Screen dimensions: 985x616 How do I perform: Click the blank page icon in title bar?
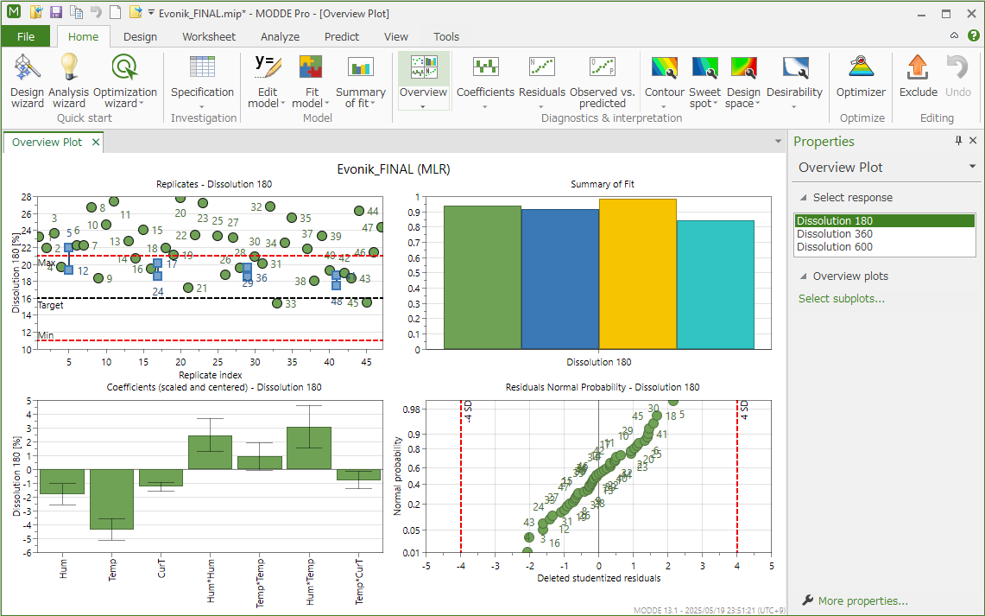[x=115, y=13]
